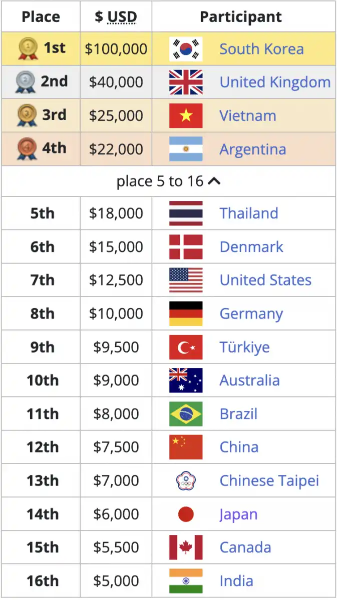Open the India participant link
337x600 pixels.
[236, 581]
